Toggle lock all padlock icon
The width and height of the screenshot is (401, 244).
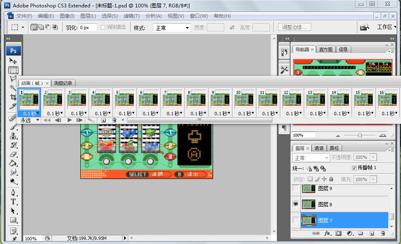pyautogui.click(x=331, y=179)
